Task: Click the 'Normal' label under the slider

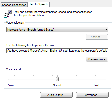Action: (x=57, y=85)
